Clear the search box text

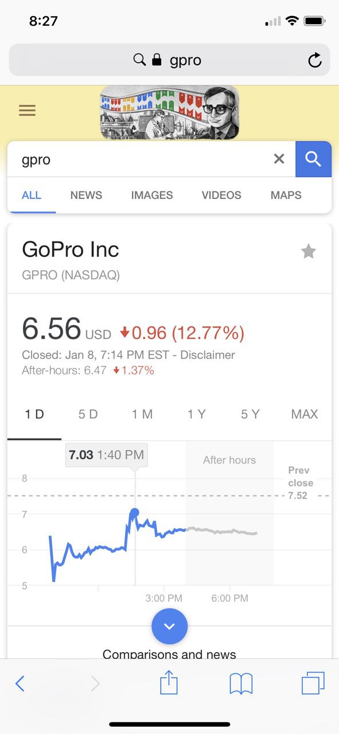pos(279,159)
